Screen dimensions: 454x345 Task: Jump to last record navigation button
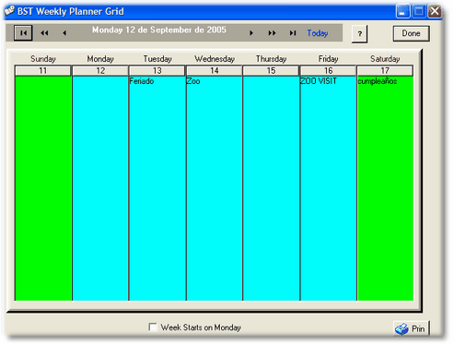click(x=293, y=33)
